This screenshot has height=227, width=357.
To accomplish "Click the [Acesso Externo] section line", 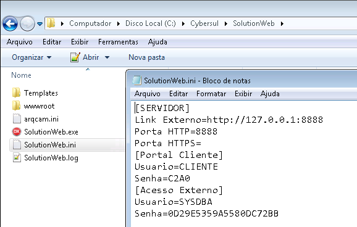I will coord(178,190).
